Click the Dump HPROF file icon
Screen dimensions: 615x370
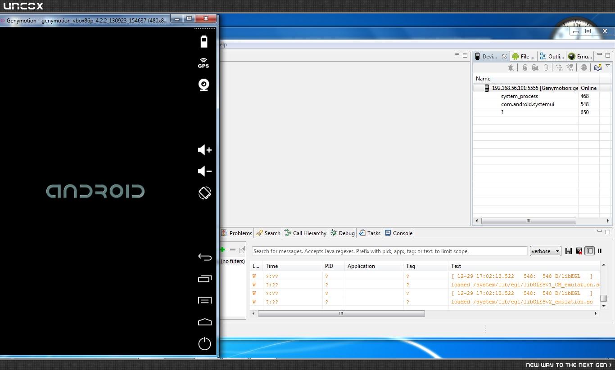pos(535,67)
